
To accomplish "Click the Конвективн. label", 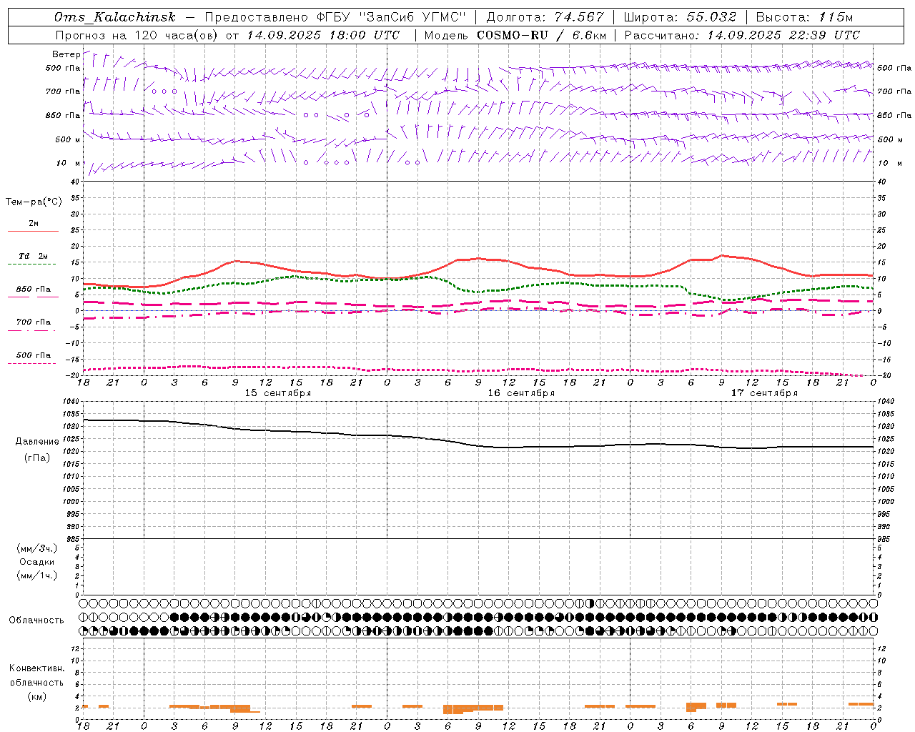I will coord(36,668).
